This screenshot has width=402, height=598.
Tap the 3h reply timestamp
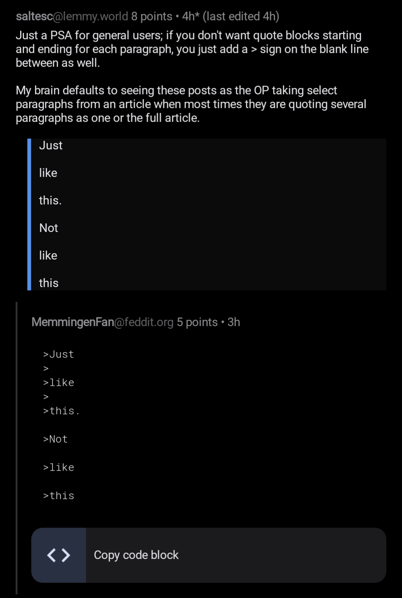pos(234,322)
